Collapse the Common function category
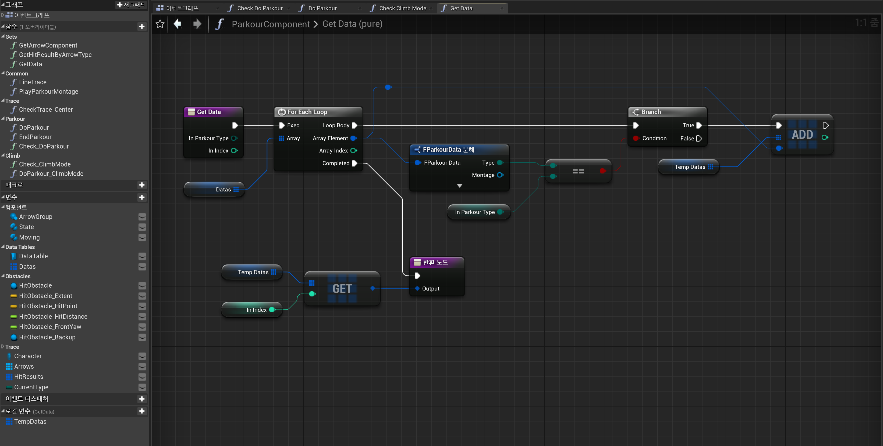This screenshot has height=446, width=883. [x=3, y=73]
